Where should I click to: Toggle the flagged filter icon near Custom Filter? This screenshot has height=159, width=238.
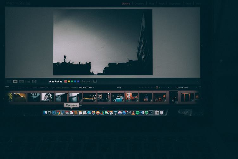[x=157, y=88]
